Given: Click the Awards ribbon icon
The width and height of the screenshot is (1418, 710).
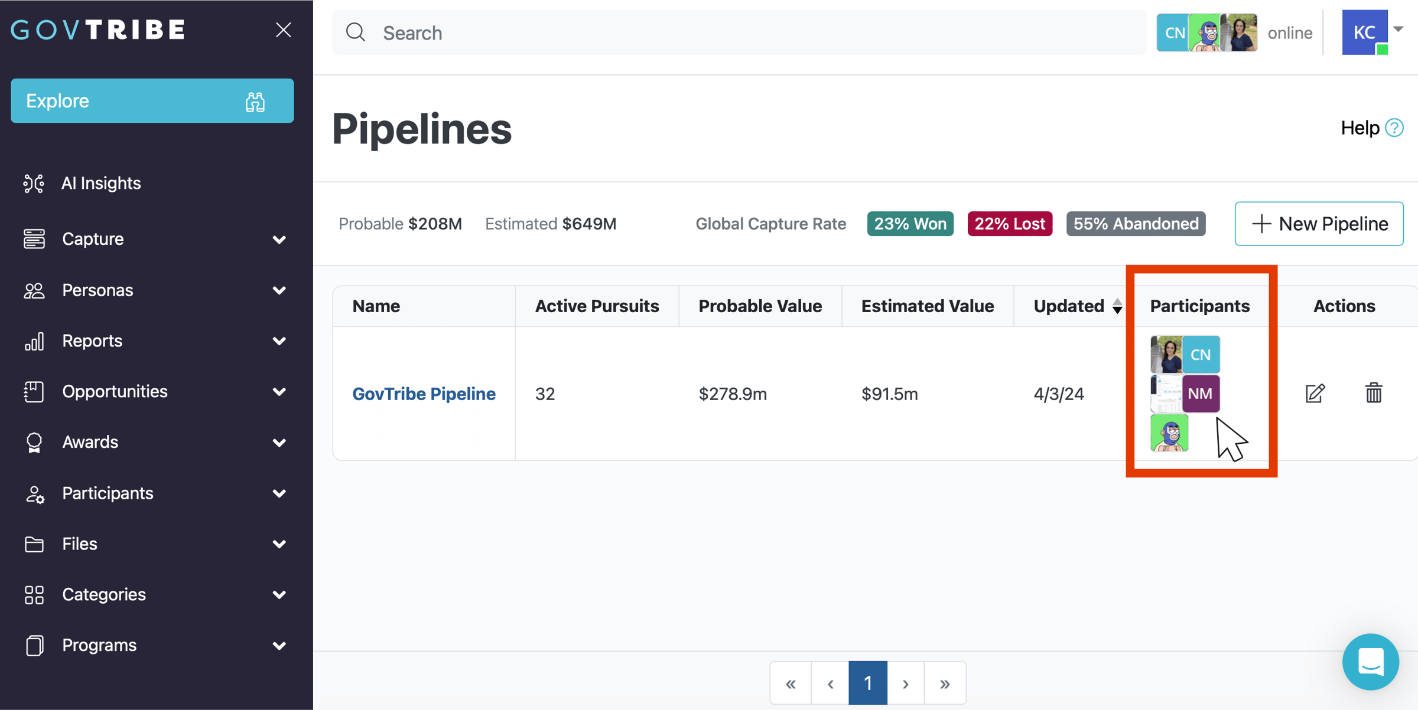Looking at the screenshot, I should click(x=34, y=442).
